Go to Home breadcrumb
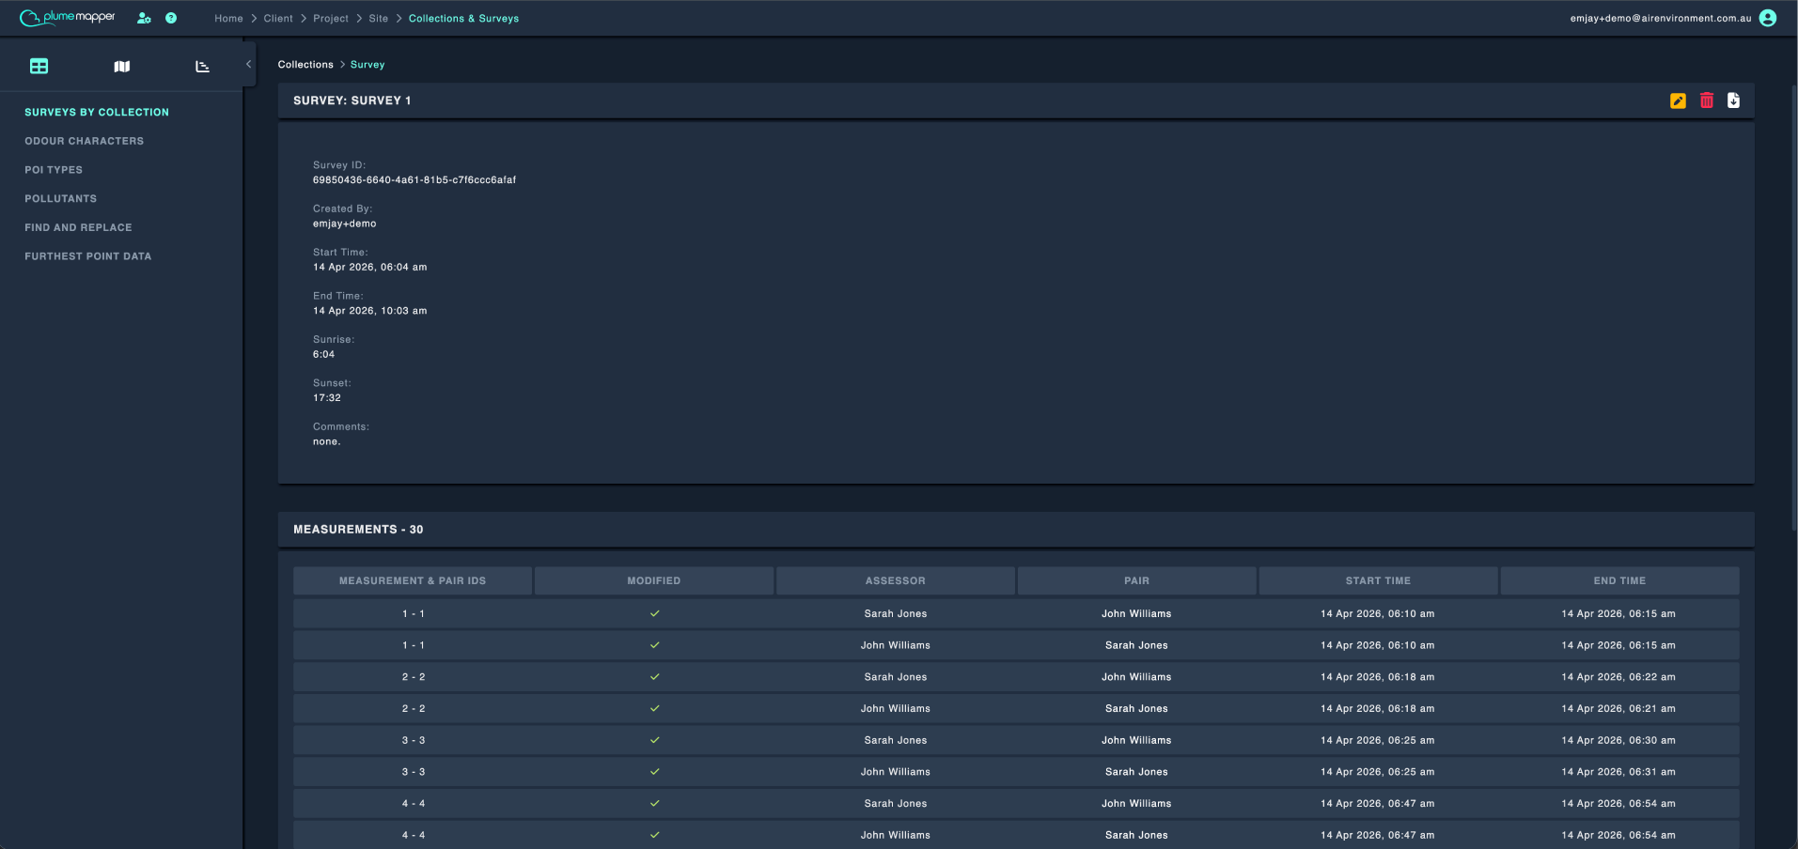The height and width of the screenshot is (849, 1798). (x=228, y=19)
